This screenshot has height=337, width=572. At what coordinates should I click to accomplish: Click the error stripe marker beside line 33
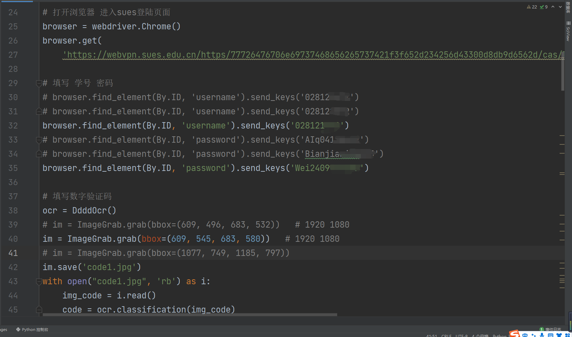(562, 136)
